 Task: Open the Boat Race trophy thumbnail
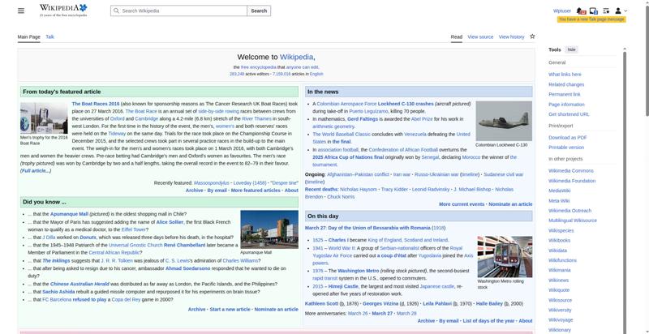pos(44,118)
